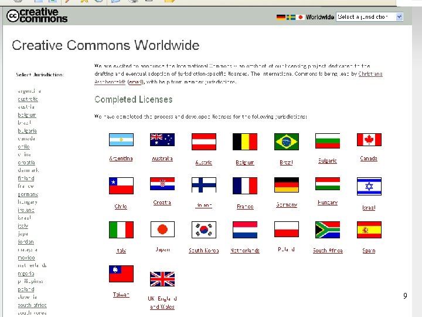The height and width of the screenshot is (317, 422).
Task: Click the Taiwan flag image
Action: tap(121, 274)
